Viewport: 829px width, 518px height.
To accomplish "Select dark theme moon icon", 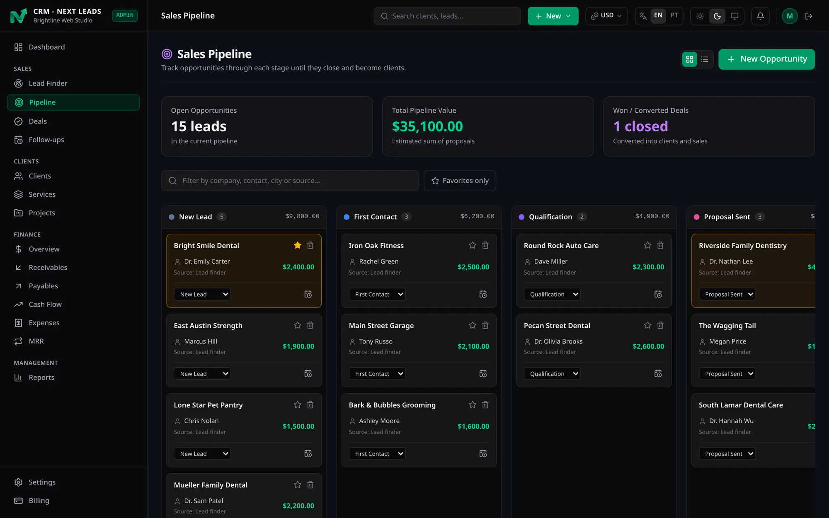I will [717, 16].
